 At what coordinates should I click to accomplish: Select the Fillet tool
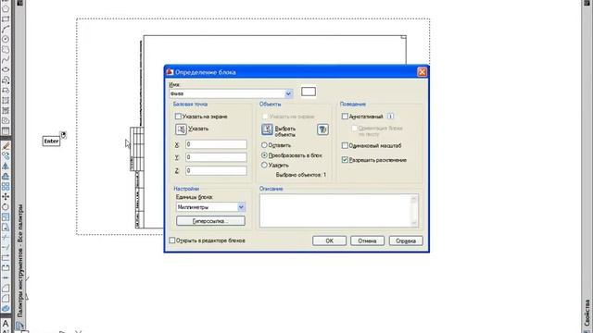click(x=6, y=298)
